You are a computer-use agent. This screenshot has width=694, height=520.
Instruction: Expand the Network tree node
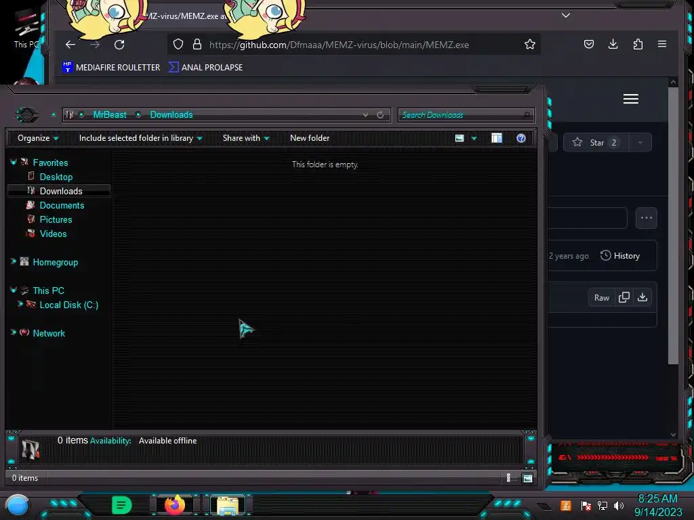click(14, 332)
